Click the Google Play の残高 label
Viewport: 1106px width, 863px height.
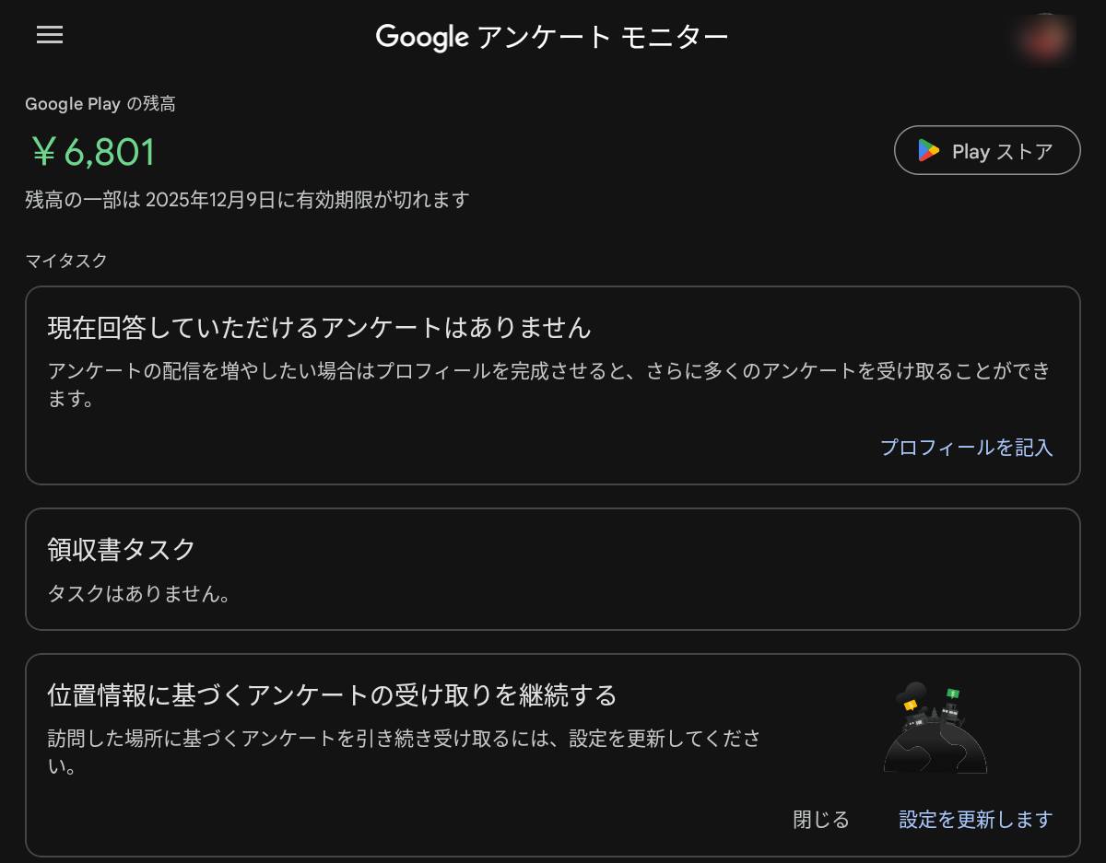point(100,104)
